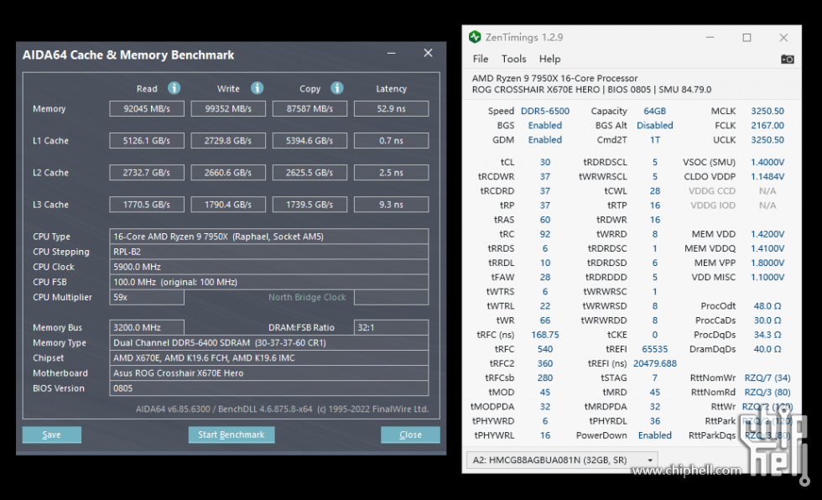Click the info icon beside Copy column
This screenshot has width=822, height=500.
(337, 88)
